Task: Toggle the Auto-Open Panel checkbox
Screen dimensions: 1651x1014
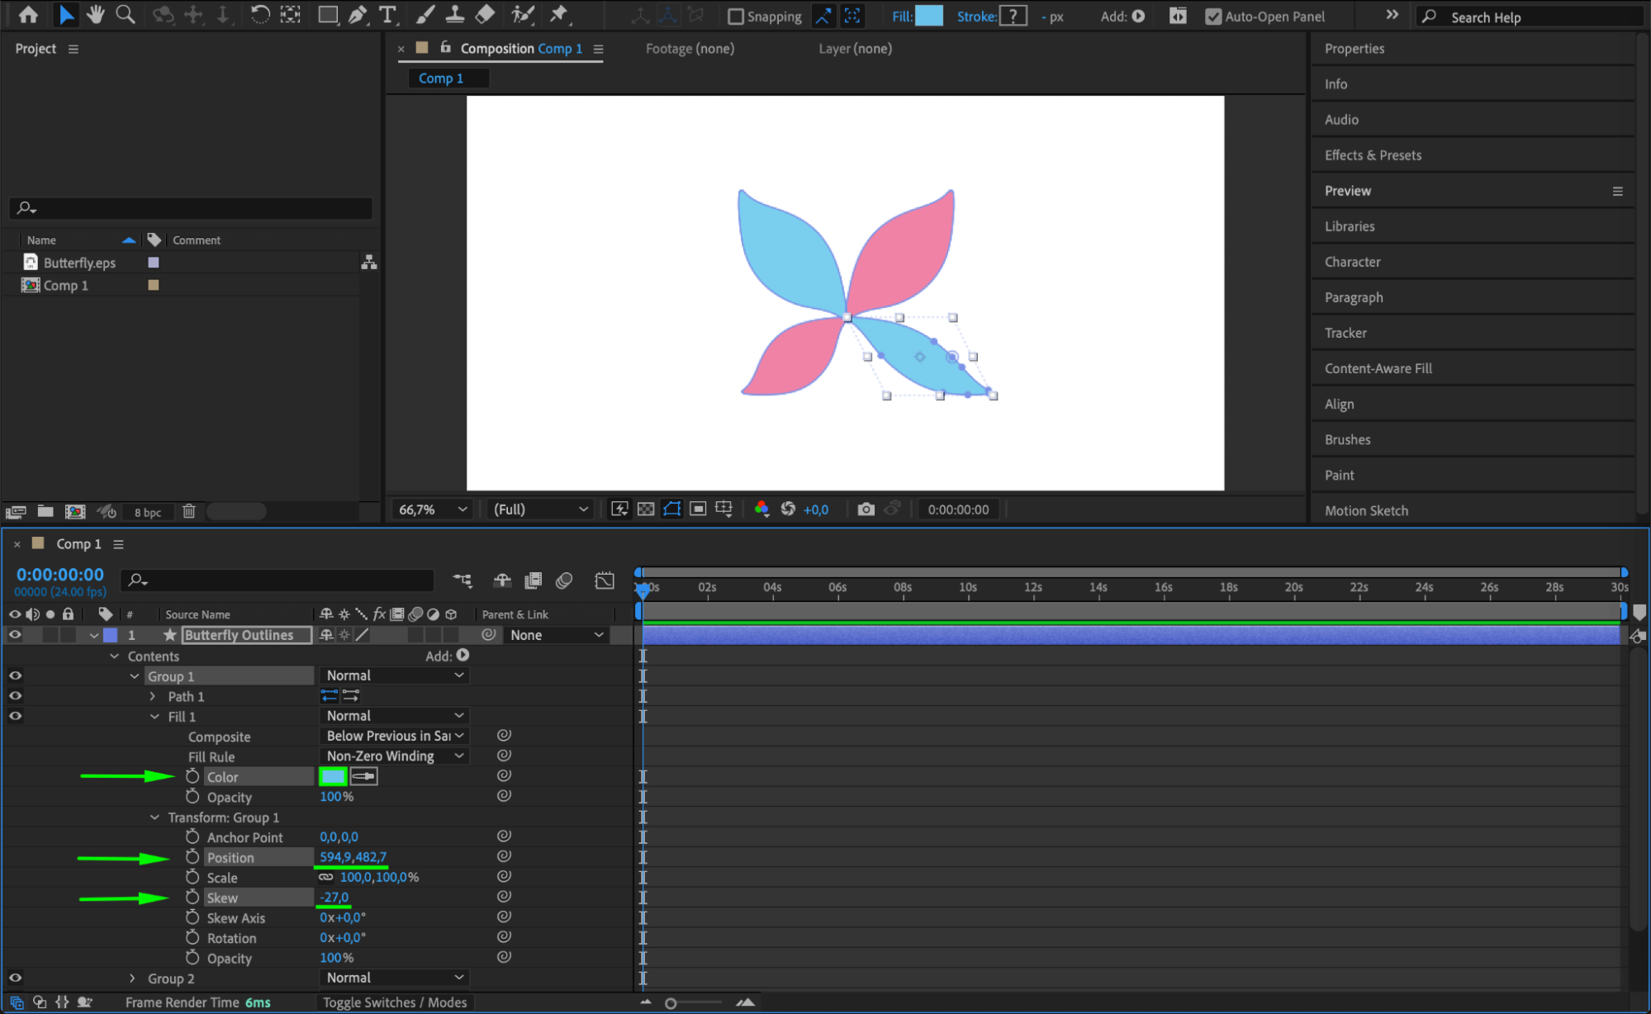Action: [x=1213, y=17]
